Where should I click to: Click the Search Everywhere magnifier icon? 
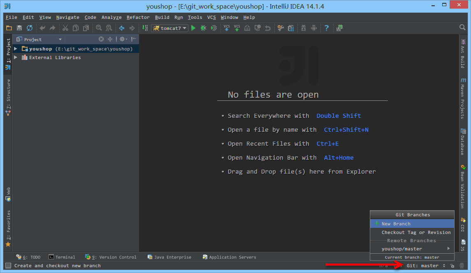462,28
